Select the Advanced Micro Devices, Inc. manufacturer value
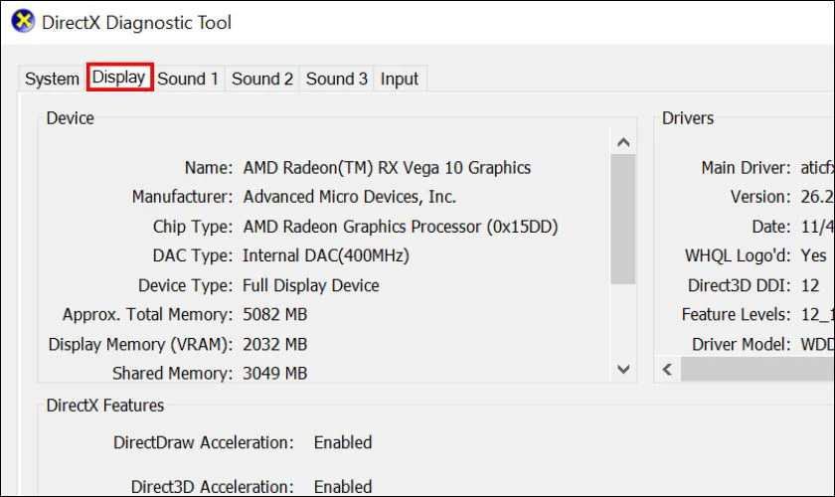Screen dimensions: 835x497 [349, 197]
